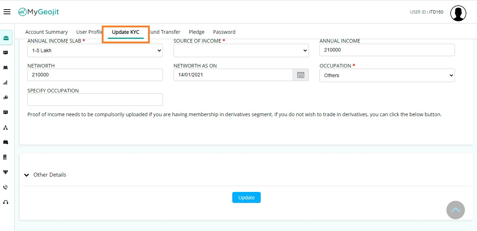Click the Update button
477x231 pixels.
[x=247, y=198]
